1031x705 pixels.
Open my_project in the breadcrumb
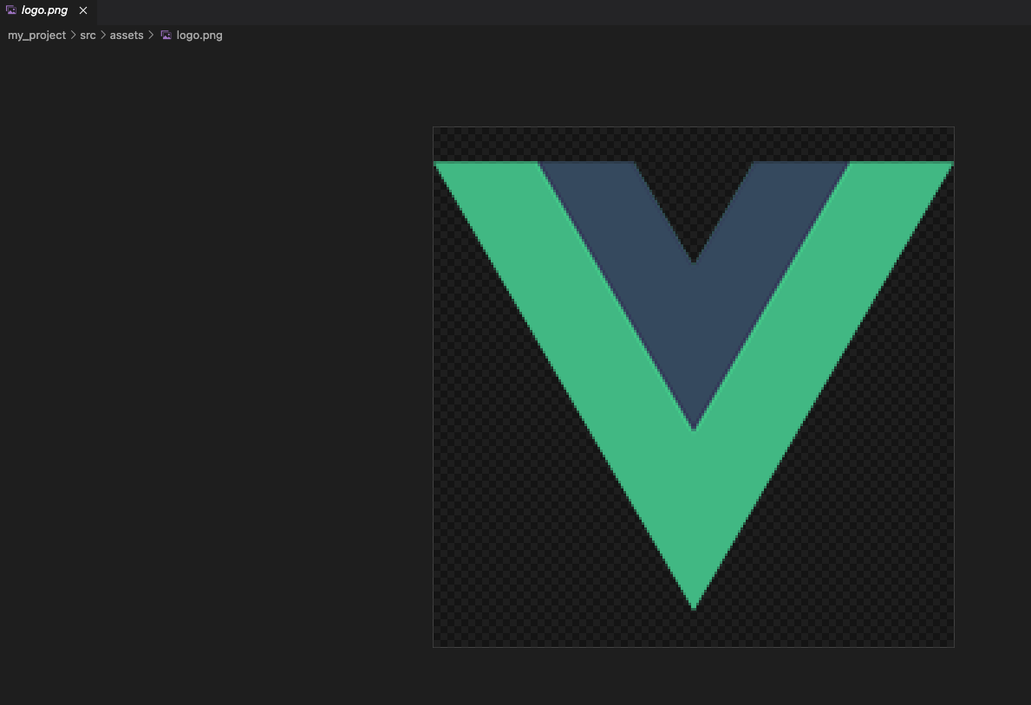(36, 36)
